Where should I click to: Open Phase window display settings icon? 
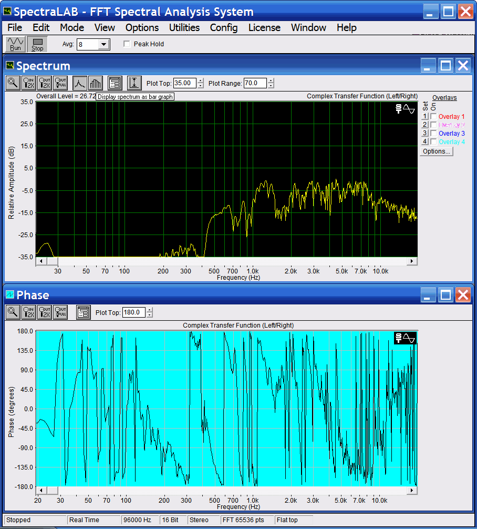tap(83, 312)
